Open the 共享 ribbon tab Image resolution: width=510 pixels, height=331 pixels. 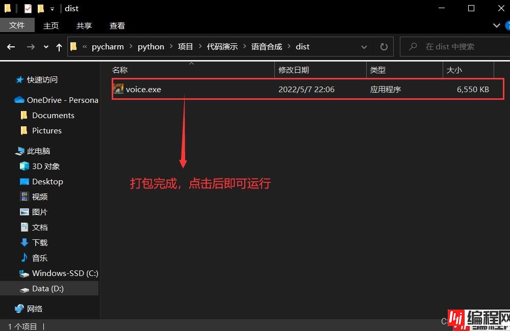click(84, 25)
